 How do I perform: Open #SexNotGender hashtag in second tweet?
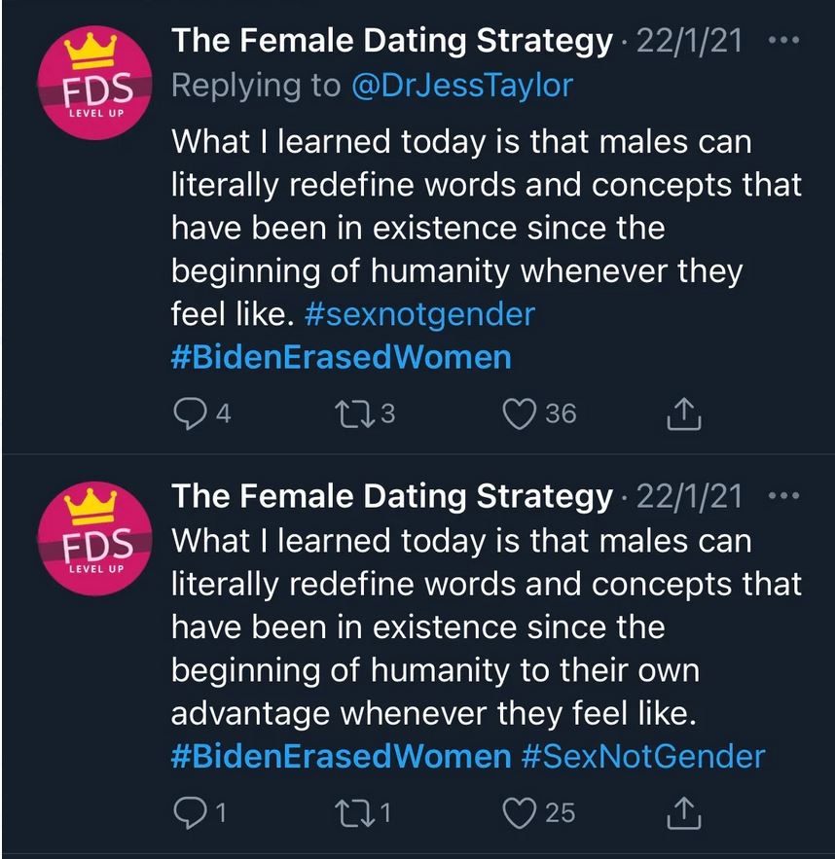tap(643, 756)
